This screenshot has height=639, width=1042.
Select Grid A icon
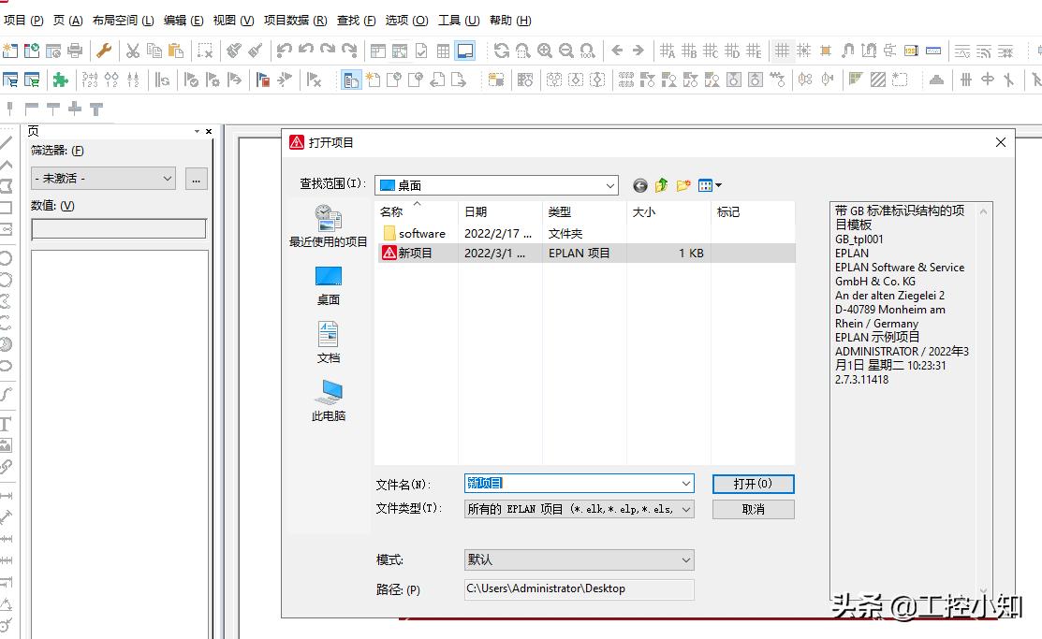tap(668, 51)
